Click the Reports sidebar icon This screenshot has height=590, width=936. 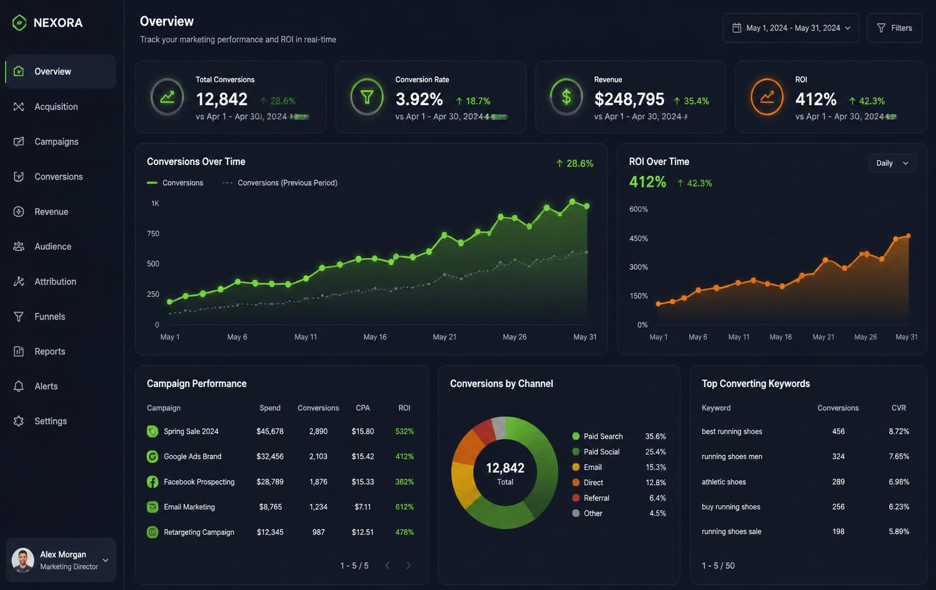19,351
